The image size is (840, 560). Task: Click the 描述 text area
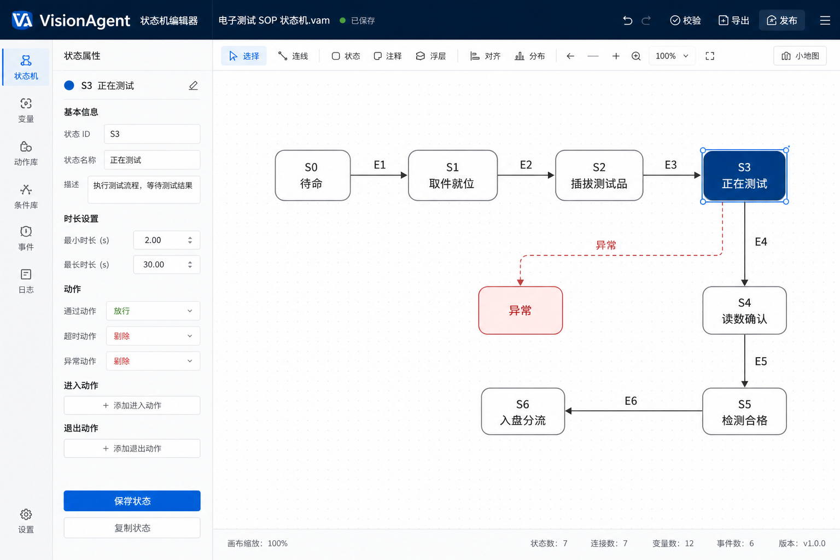pyautogui.click(x=144, y=190)
